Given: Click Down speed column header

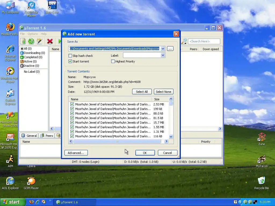Looking at the screenshot, I should coord(211,49).
